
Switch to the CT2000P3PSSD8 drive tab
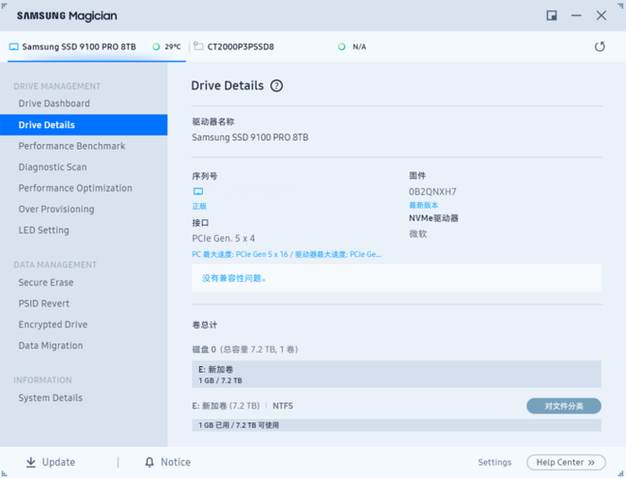click(241, 46)
